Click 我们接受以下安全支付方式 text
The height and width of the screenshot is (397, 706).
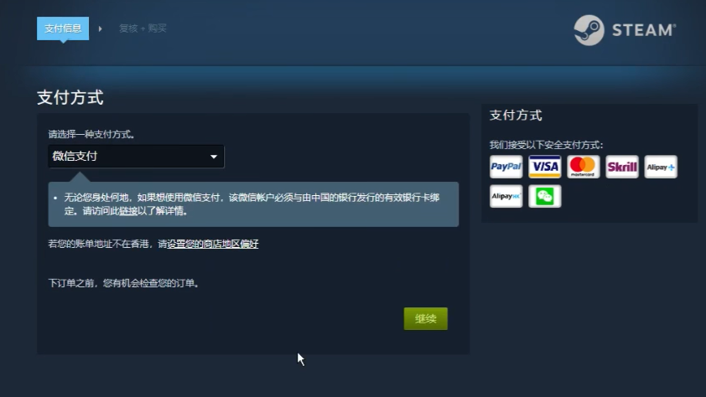(546, 145)
